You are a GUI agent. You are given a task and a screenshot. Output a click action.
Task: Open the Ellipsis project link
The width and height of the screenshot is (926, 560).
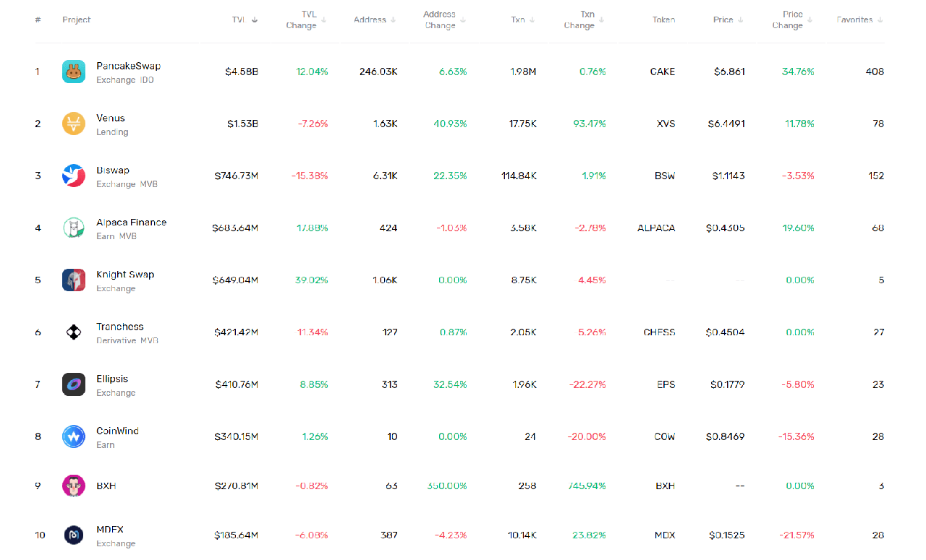[112, 379]
